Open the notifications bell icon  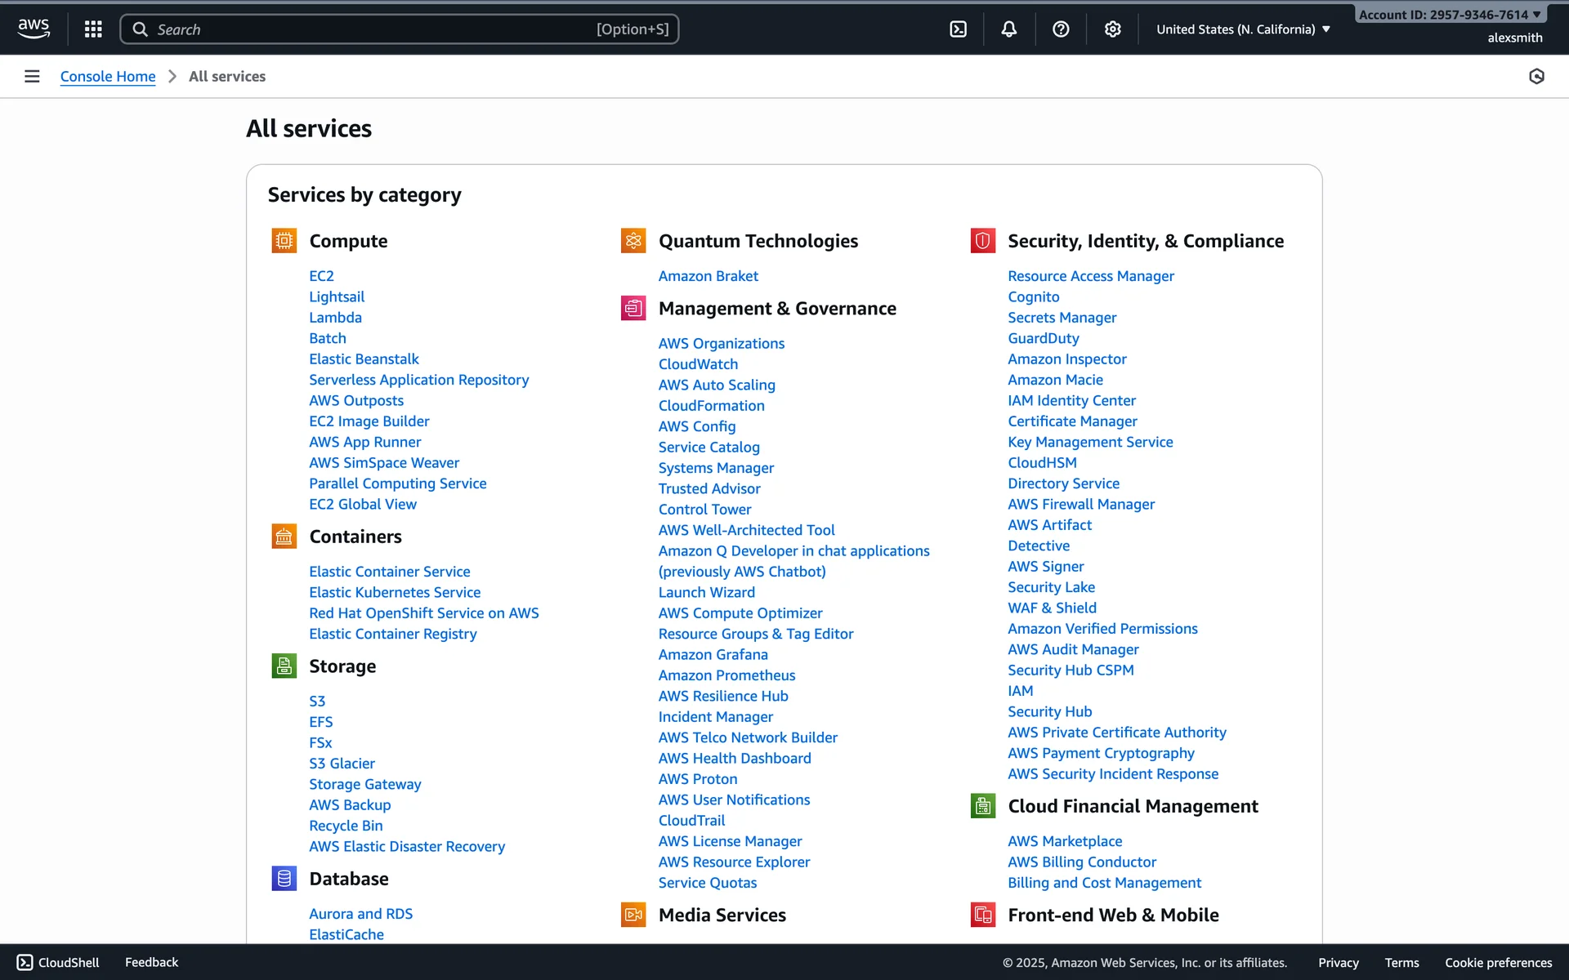click(x=1009, y=29)
